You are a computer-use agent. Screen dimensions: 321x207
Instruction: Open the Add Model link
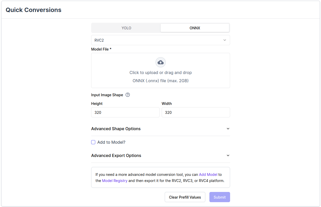point(208,175)
